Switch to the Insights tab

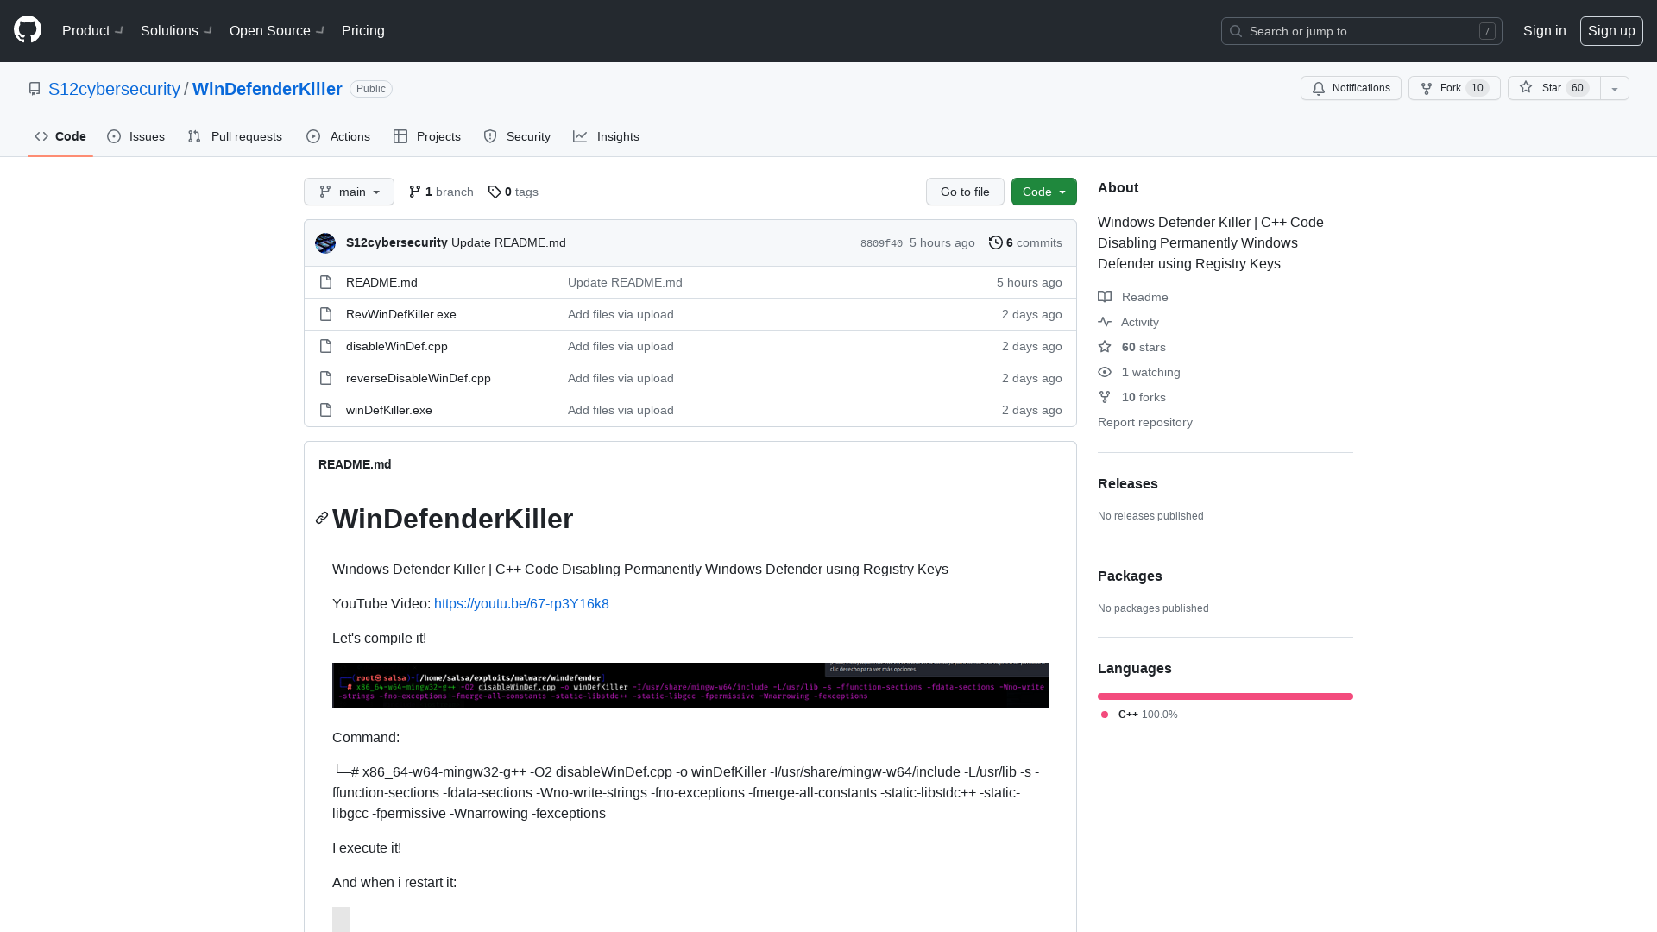tap(607, 136)
